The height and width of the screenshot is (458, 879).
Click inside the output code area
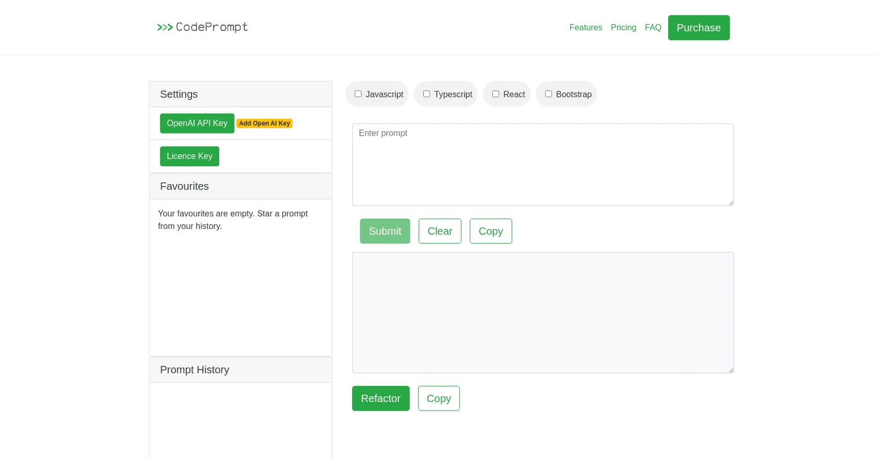point(543,312)
